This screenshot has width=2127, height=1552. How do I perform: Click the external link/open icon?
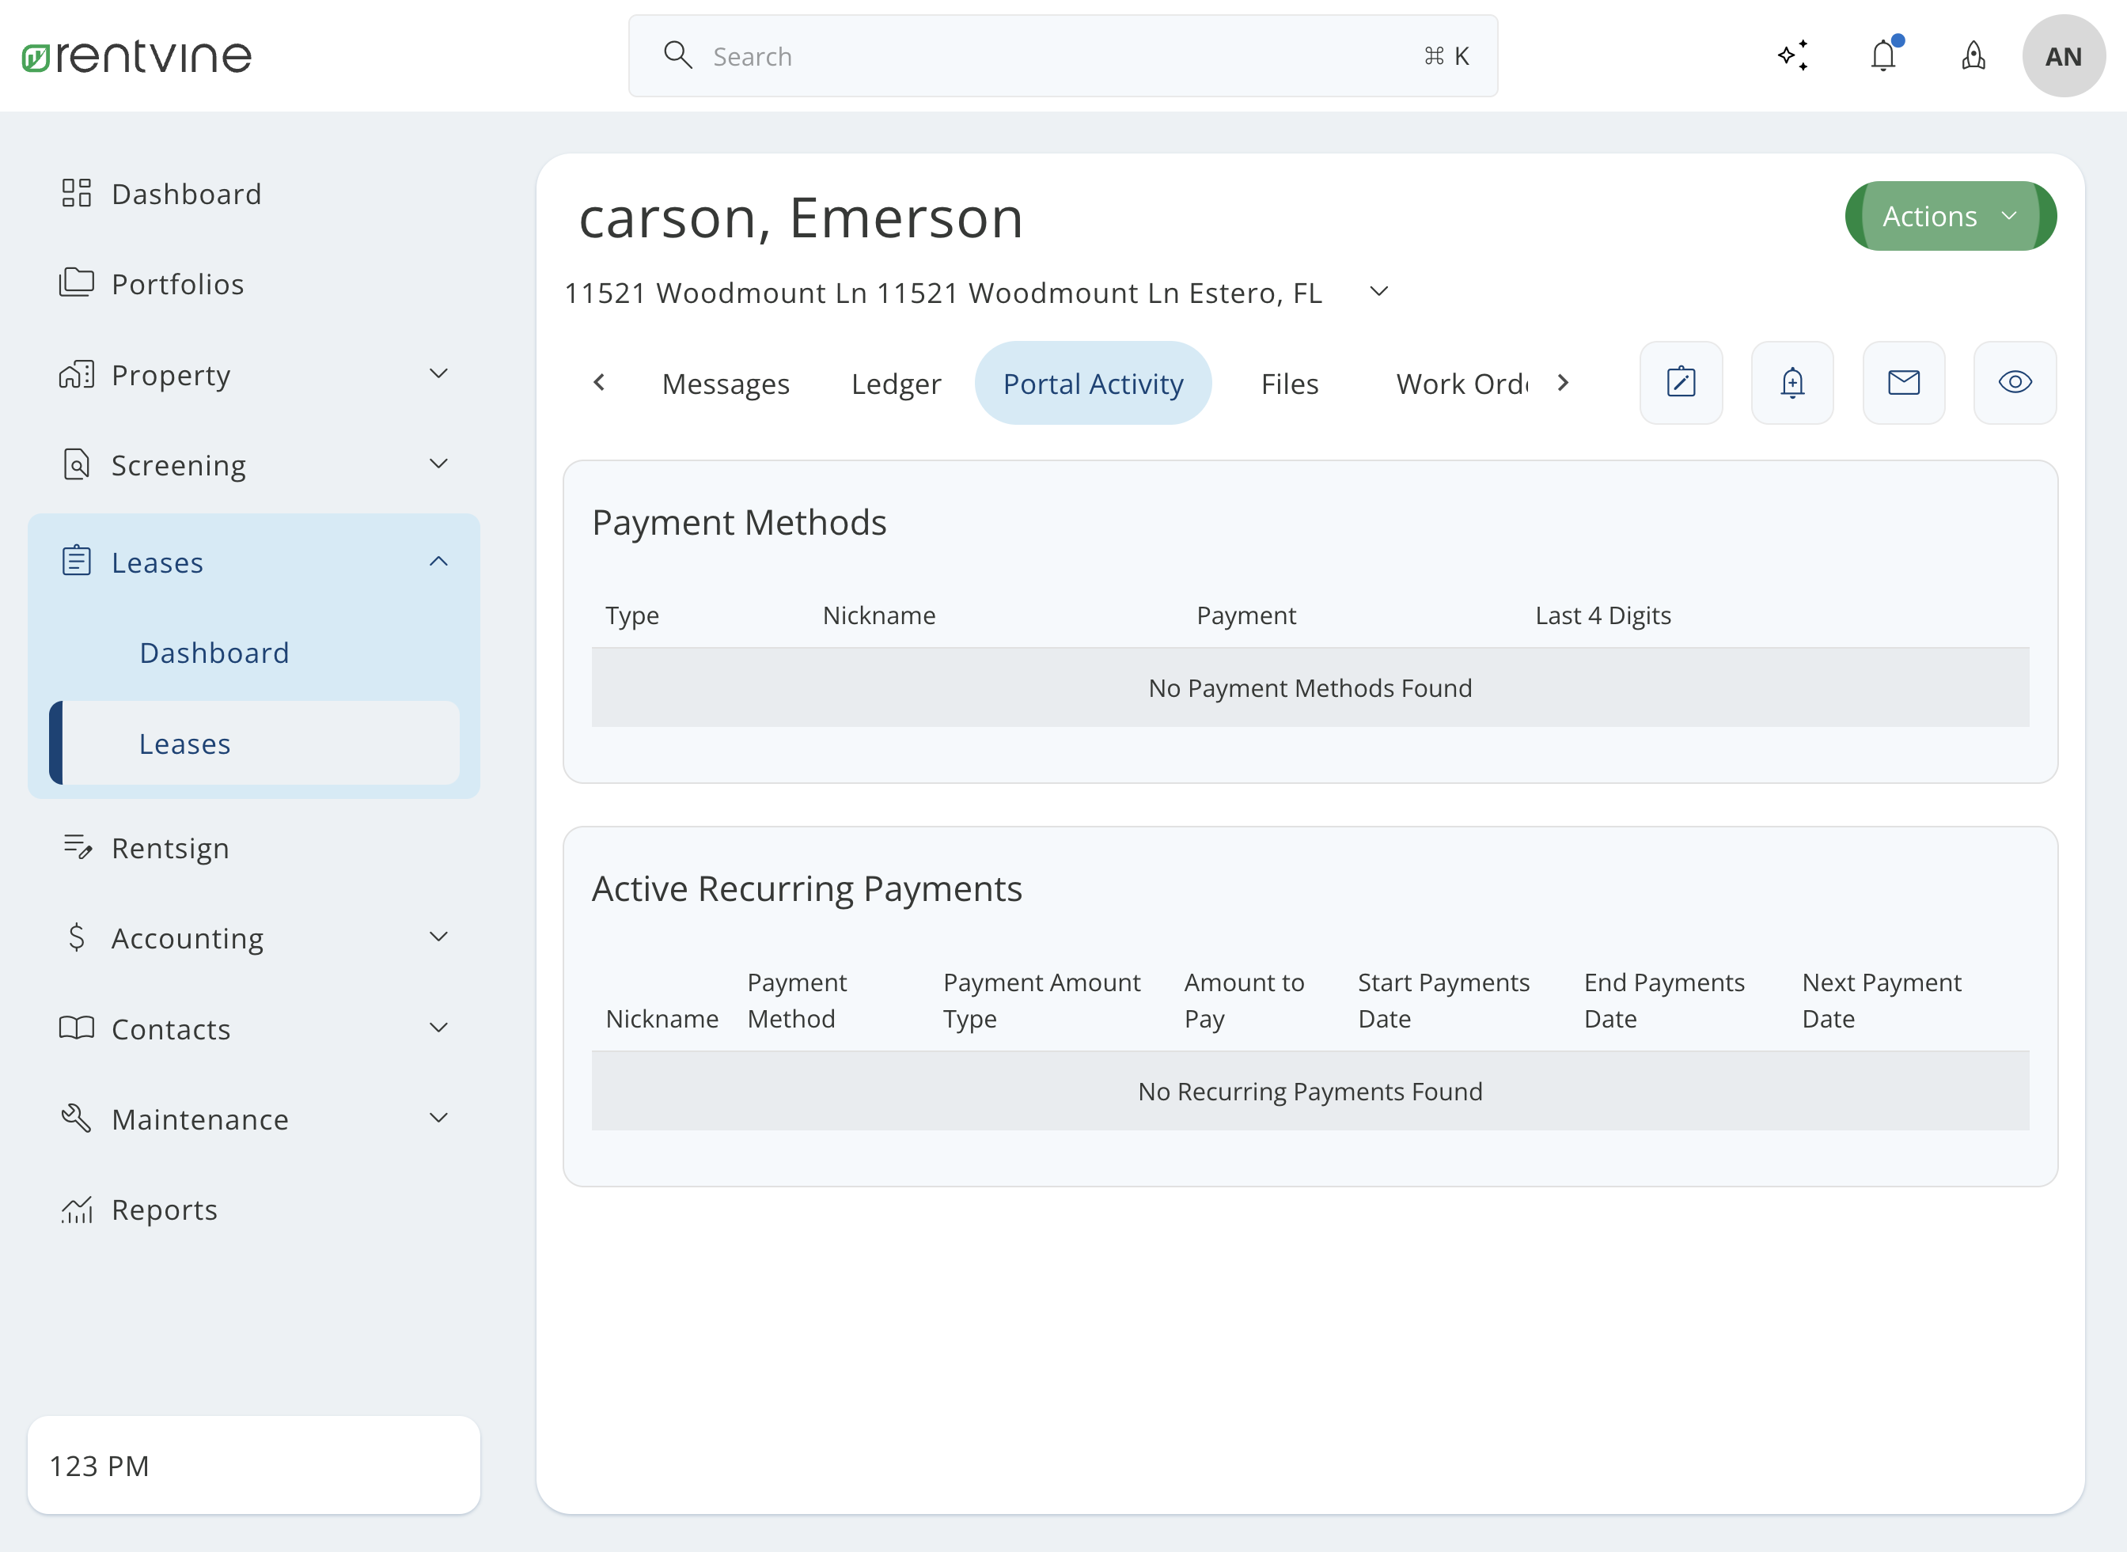1682,381
